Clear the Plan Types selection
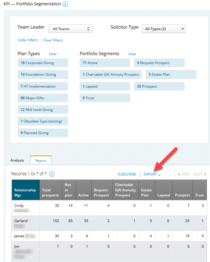 point(53,54)
